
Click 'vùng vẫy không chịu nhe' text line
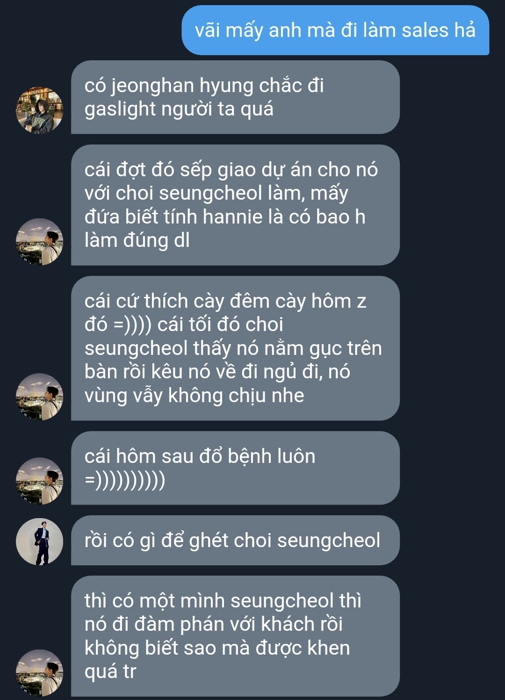point(194,396)
